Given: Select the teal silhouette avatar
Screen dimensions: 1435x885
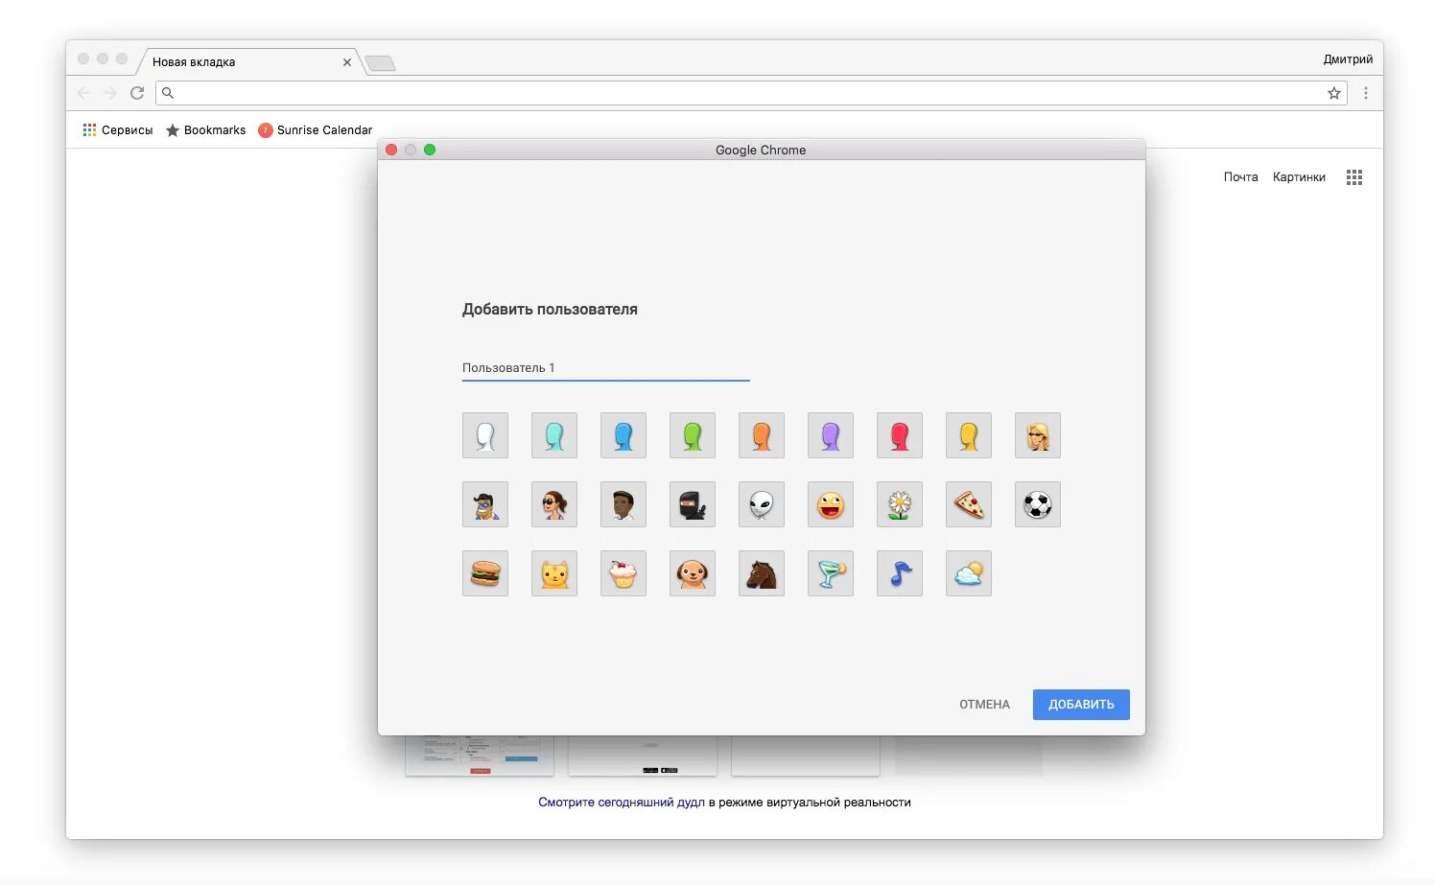Looking at the screenshot, I should [x=554, y=435].
